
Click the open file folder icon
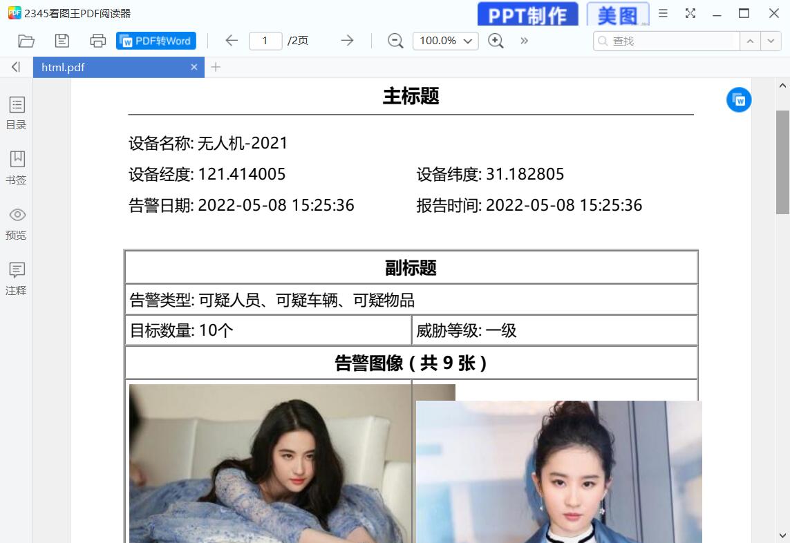pyautogui.click(x=26, y=41)
